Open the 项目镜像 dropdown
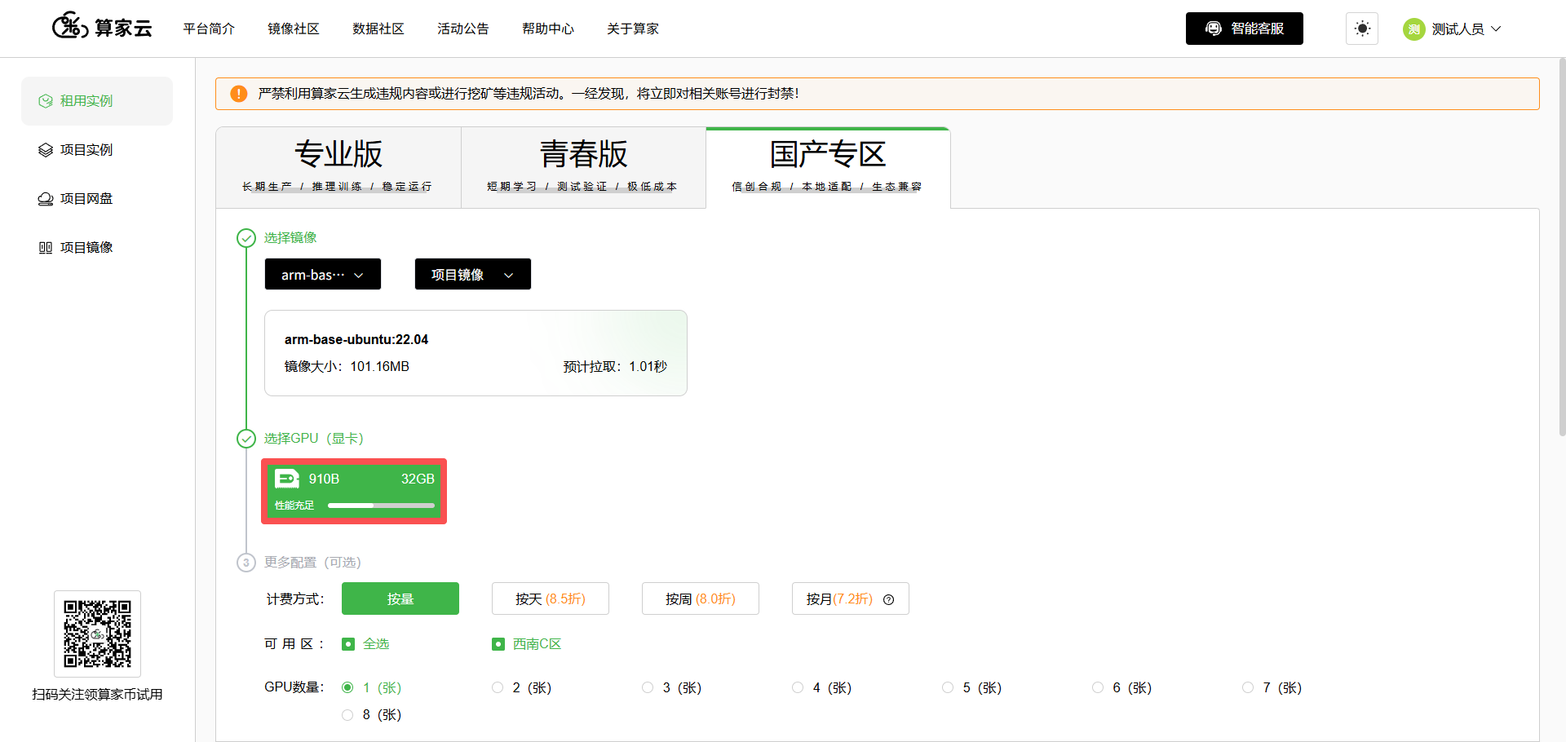Image resolution: width=1566 pixels, height=742 pixels. [473, 274]
